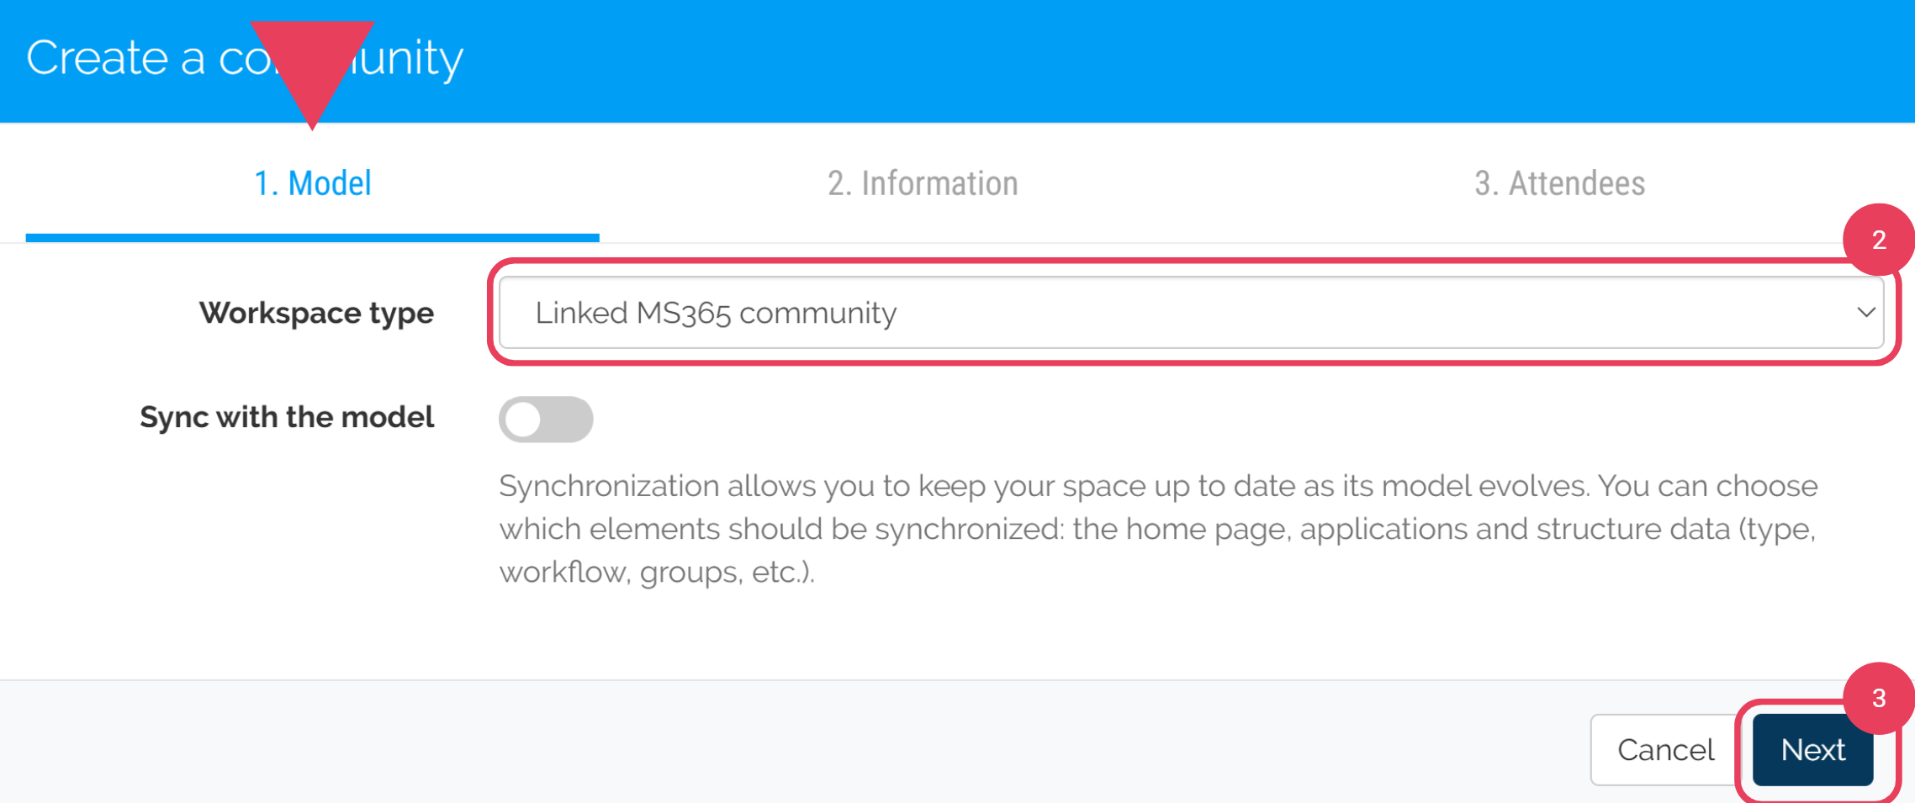Click the blue underline beneath Model tab

click(x=312, y=238)
